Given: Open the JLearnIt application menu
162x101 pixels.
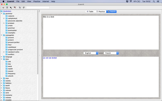Looking at the screenshot, I should [x=10, y=1].
